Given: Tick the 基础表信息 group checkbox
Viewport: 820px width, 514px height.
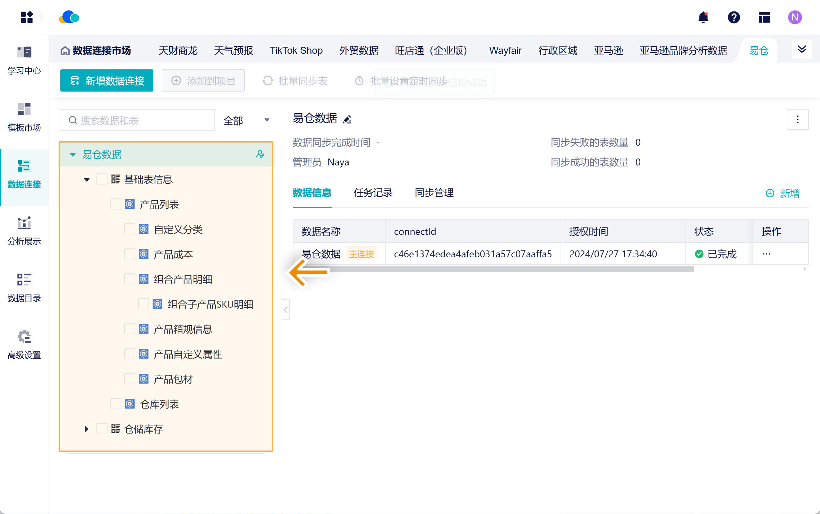Looking at the screenshot, I should click(102, 179).
